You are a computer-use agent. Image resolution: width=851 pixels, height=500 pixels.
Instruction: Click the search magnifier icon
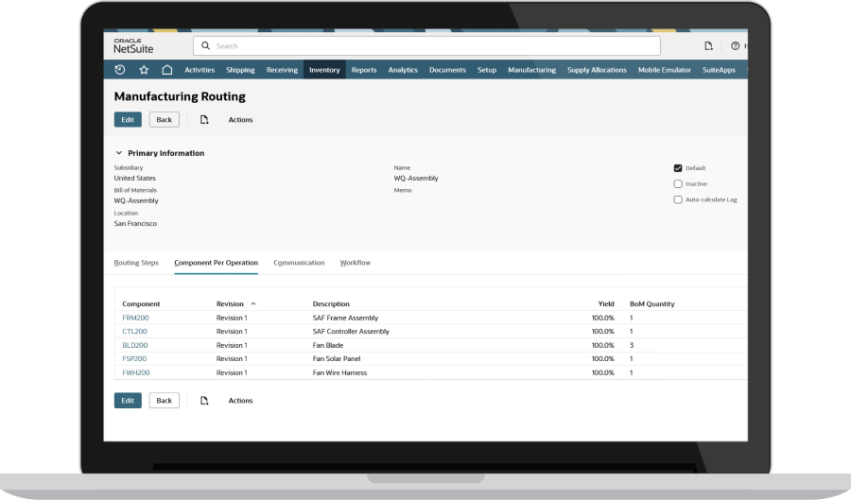206,45
